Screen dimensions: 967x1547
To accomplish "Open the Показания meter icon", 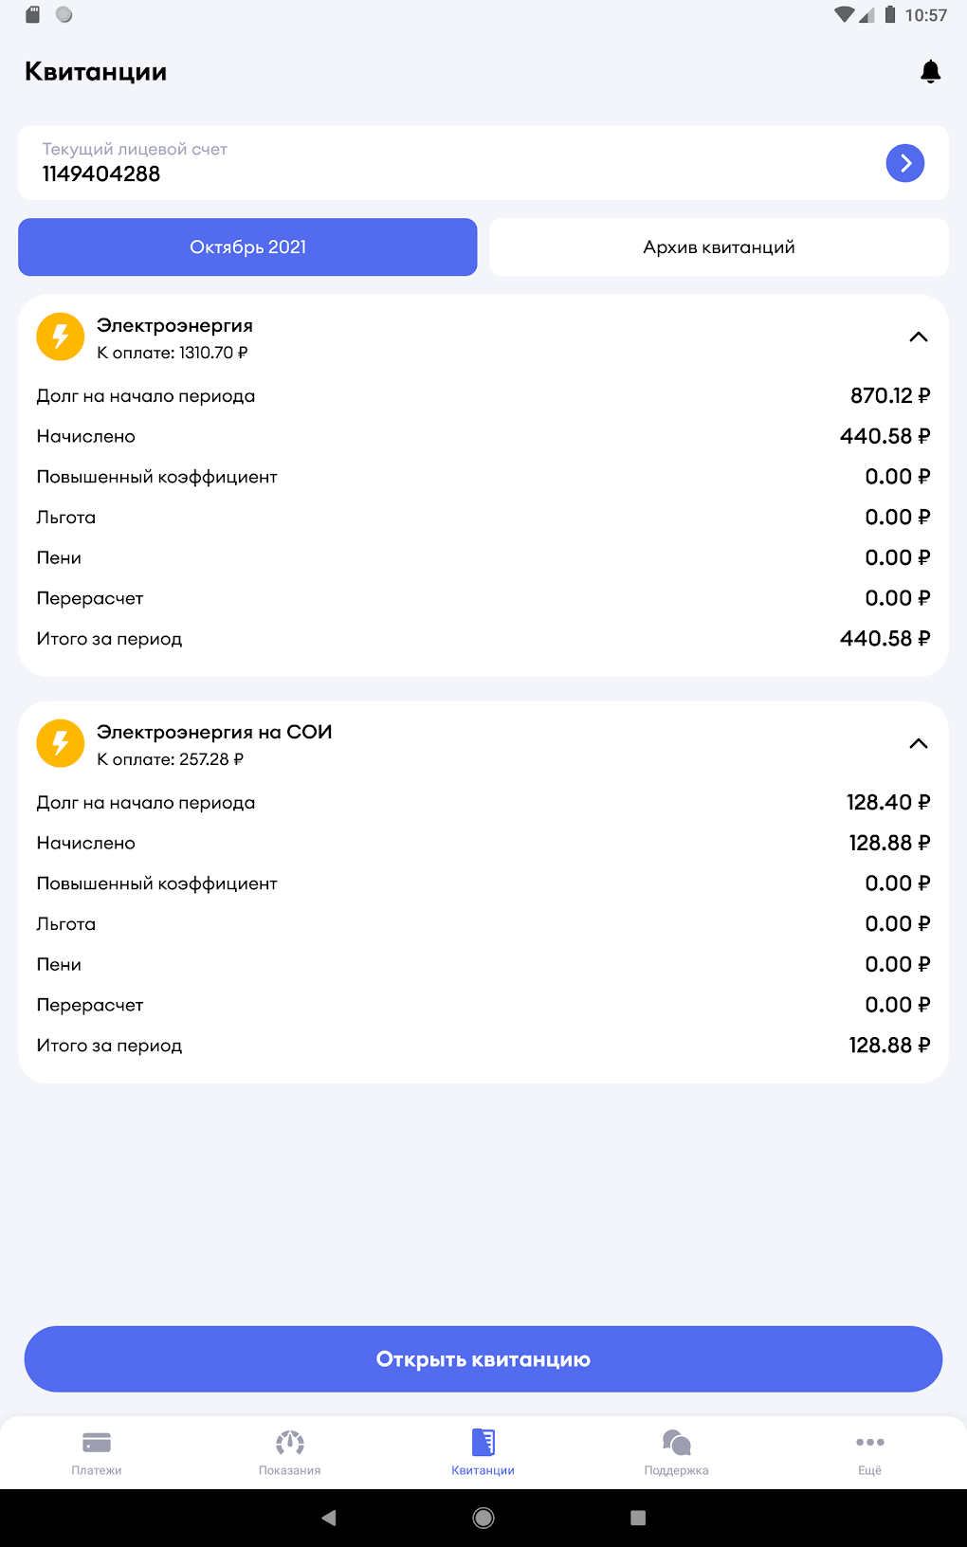I will pos(290,1443).
